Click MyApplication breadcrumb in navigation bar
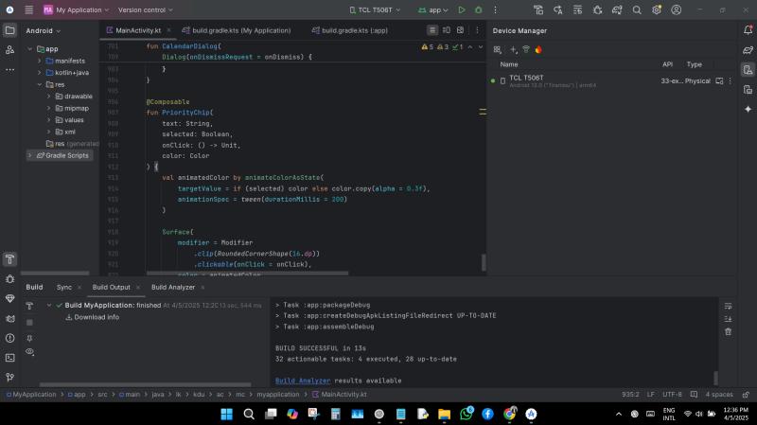The width and height of the screenshot is (757, 425). [31, 395]
